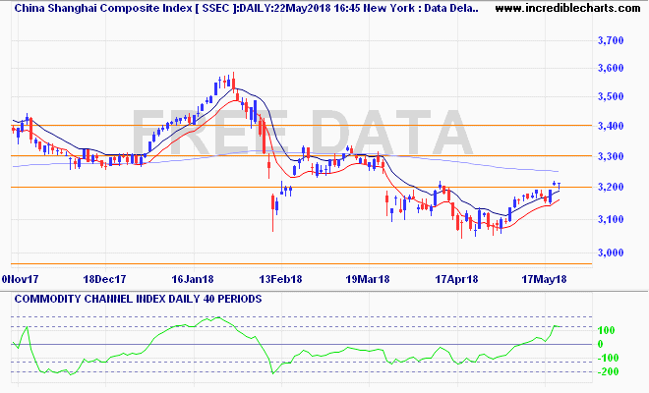Click the 3,500 price axis label
The image size is (649, 393).
coord(611,97)
